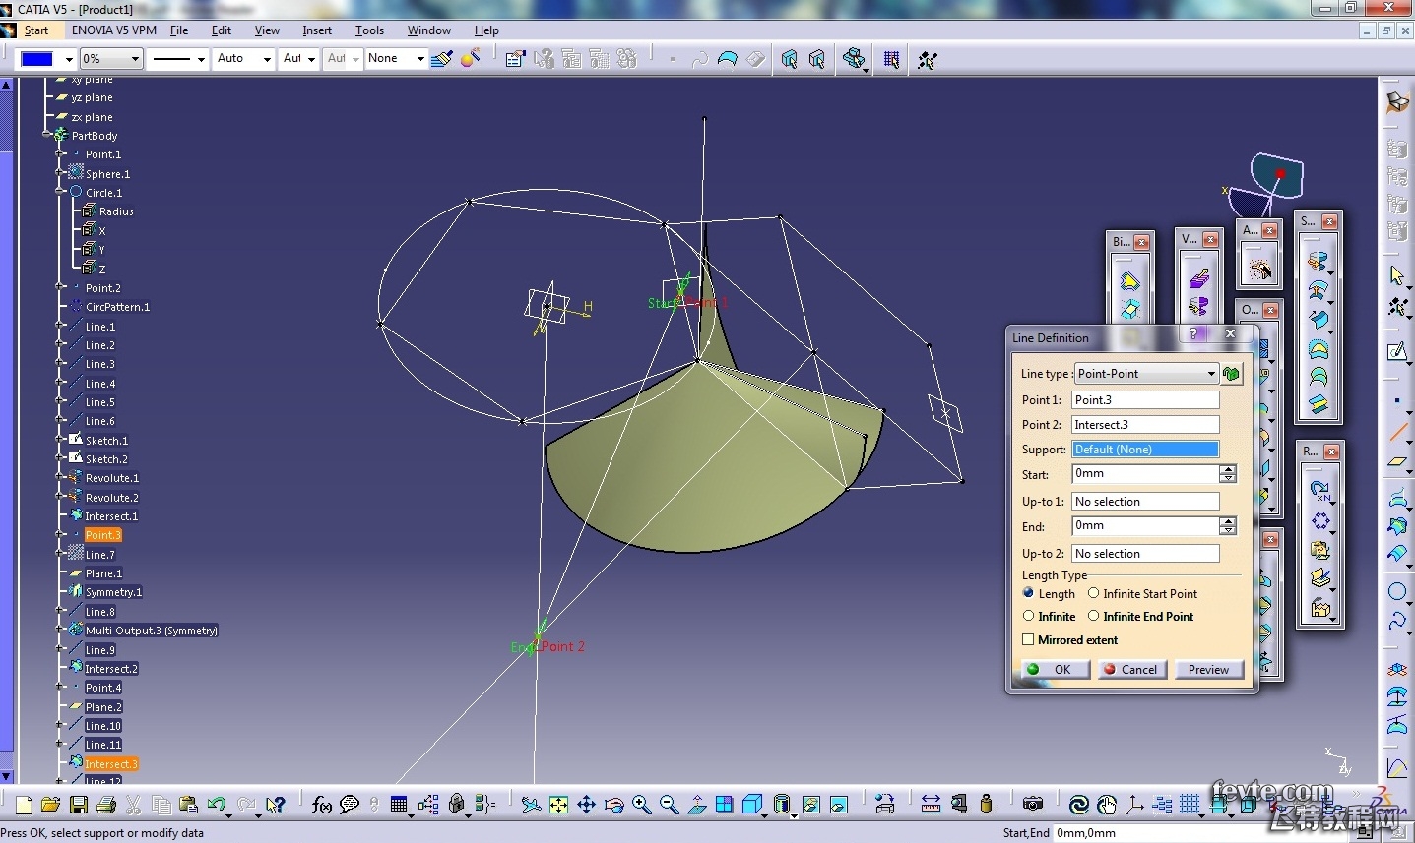Open the File menu

179,30
